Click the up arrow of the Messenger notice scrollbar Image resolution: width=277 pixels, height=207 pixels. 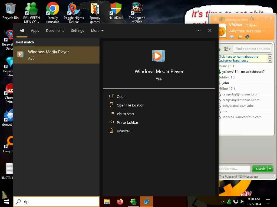click(270, 57)
